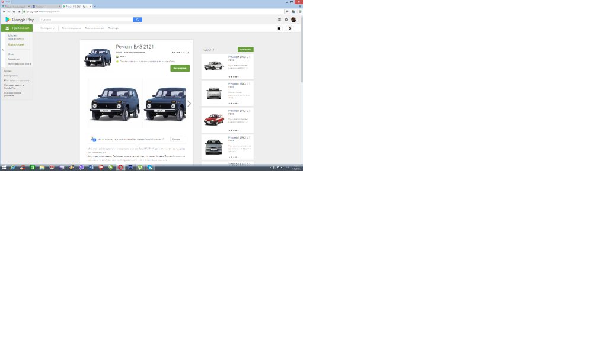Open Skype from the taskbar

(150, 168)
